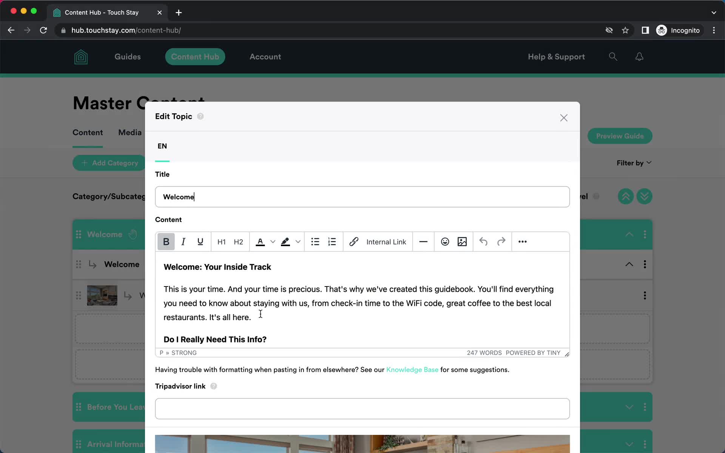The width and height of the screenshot is (725, 453).
Task: Enable underline text formatting
Action: (x=201, y=241)
